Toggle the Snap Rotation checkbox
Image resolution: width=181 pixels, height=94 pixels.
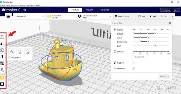pos(10,57)
